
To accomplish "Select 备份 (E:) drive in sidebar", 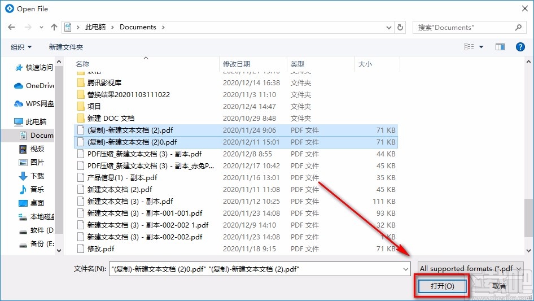I will coord(37,244).
